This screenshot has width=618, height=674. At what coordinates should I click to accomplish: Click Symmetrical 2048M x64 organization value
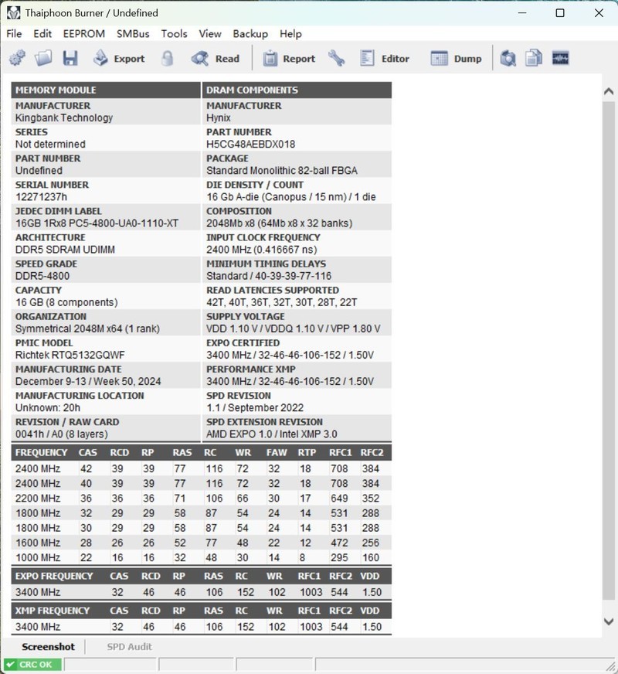coord(87,328)
